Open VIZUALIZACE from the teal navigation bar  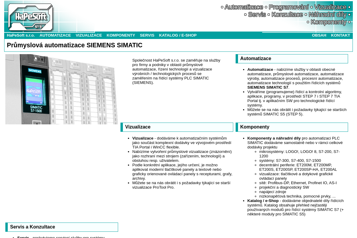point(89,35)
